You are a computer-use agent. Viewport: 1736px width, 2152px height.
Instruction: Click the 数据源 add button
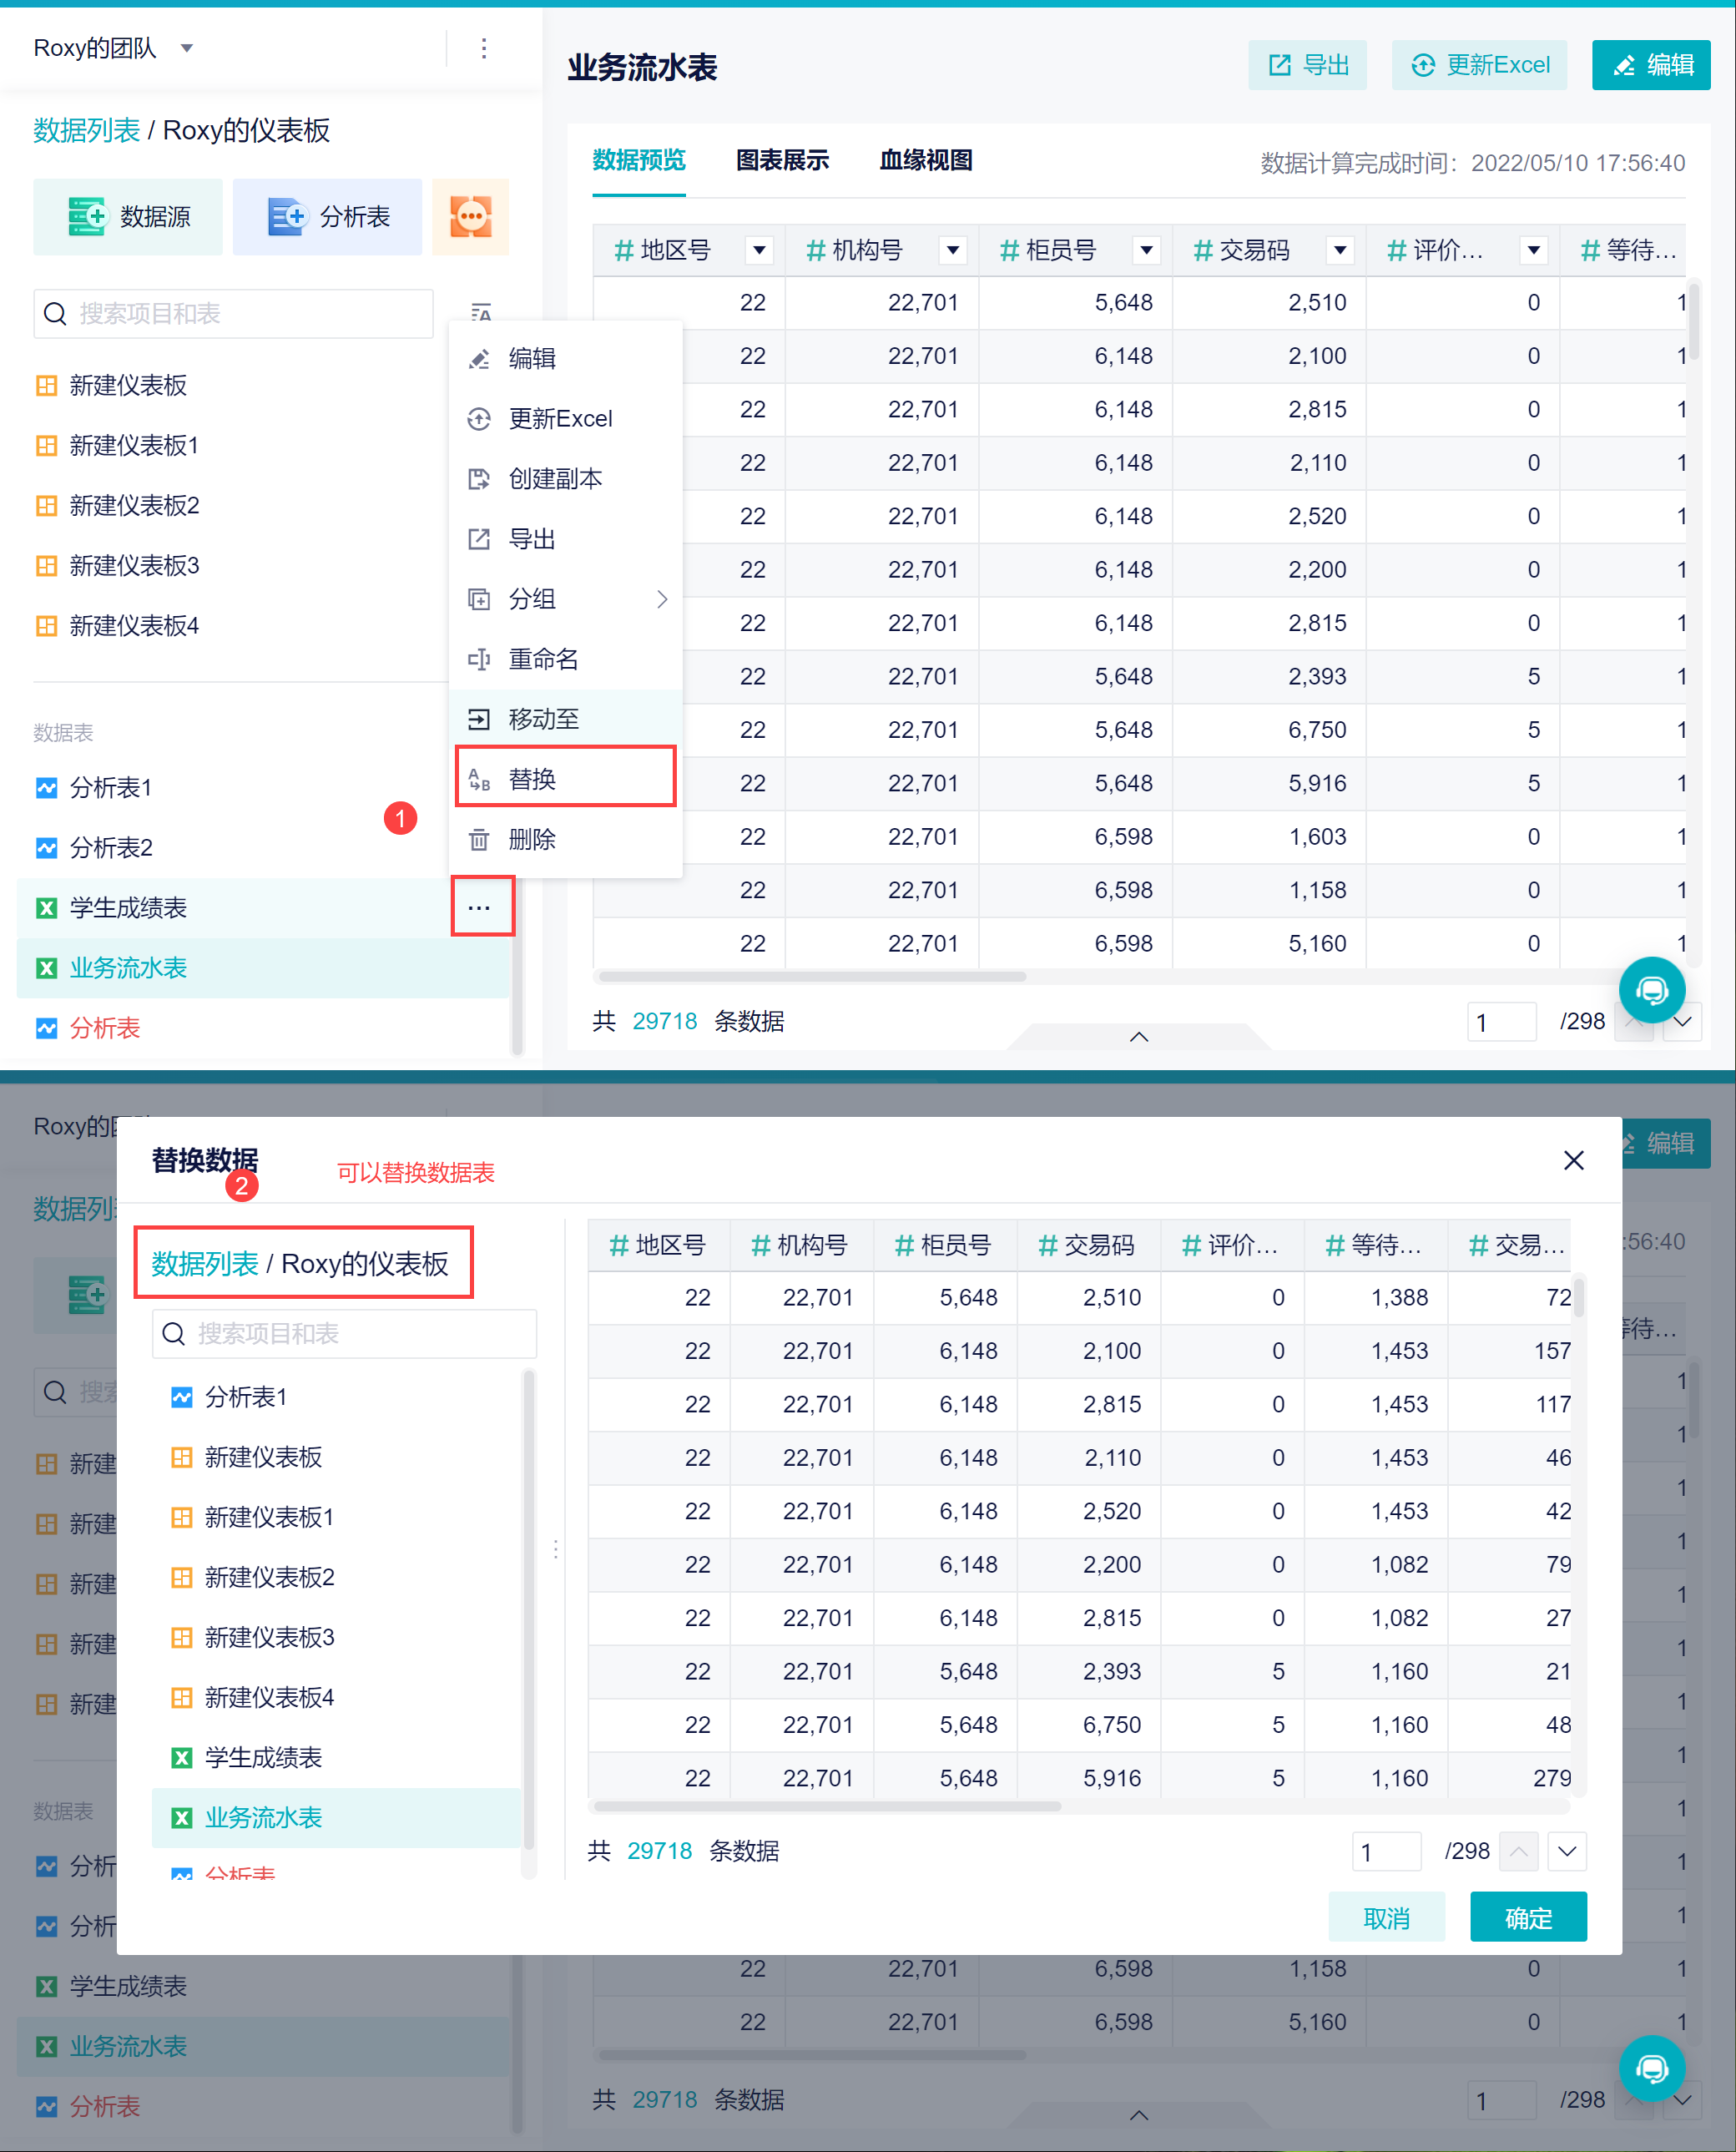[128, 216]
